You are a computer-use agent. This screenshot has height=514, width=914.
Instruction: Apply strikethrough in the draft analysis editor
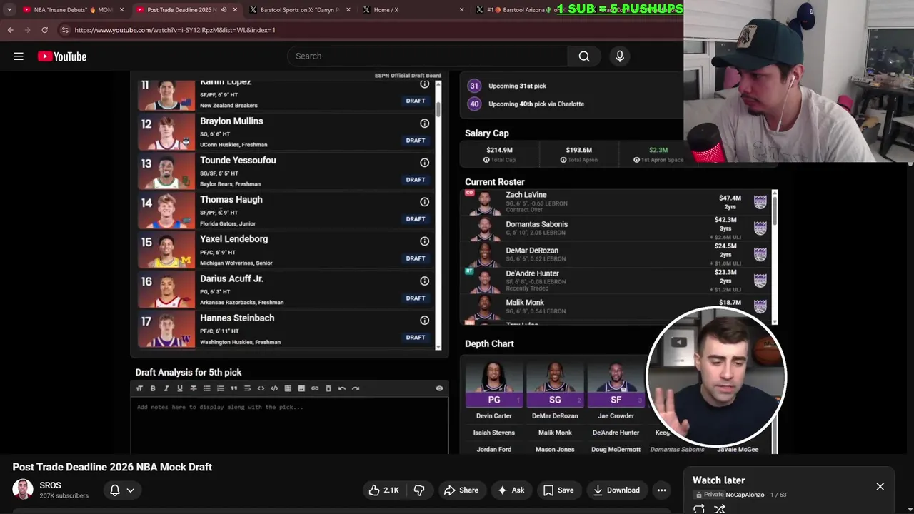pyautogui.click(x=194, y=388)
